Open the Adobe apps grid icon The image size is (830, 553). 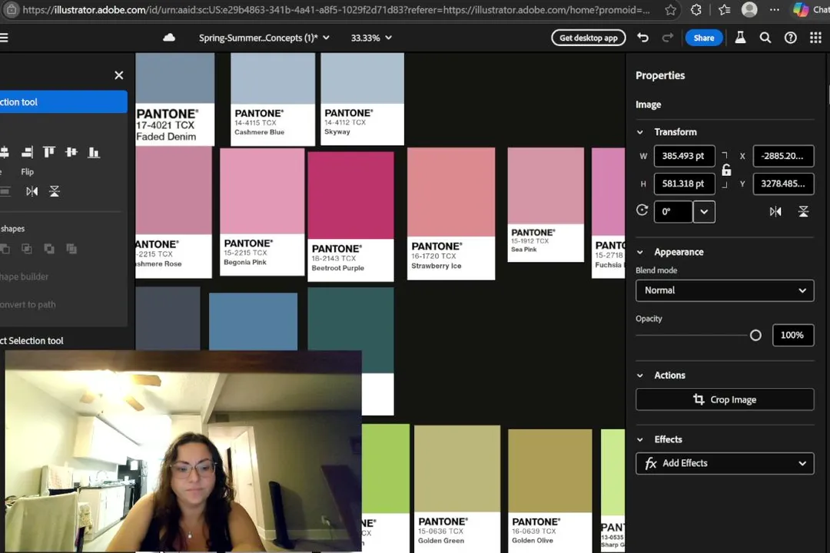815,38
